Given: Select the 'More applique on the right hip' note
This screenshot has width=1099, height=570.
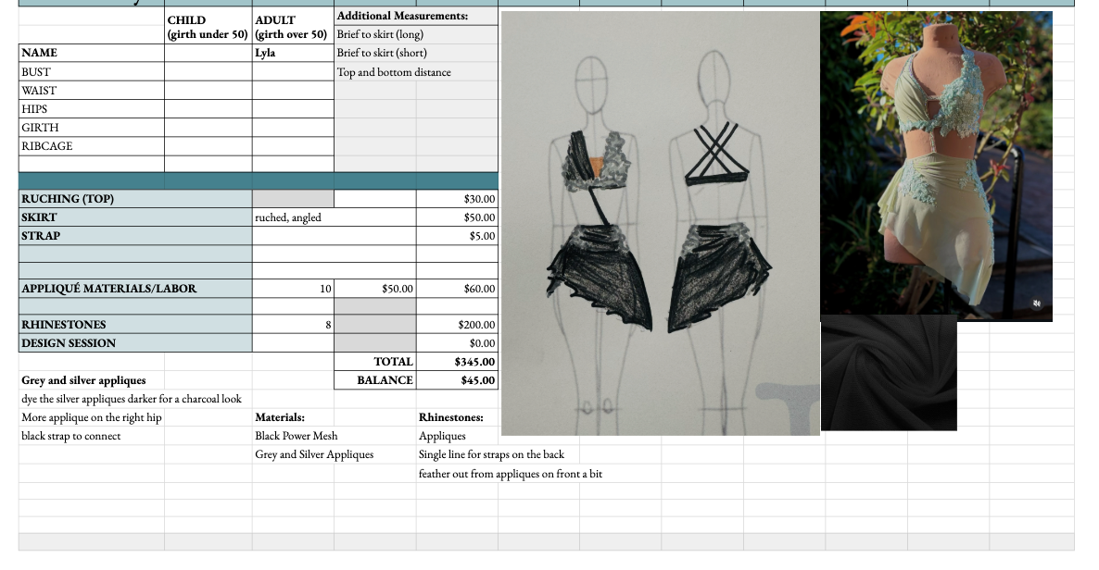Looking at the screenshot, I should (91, 417).
